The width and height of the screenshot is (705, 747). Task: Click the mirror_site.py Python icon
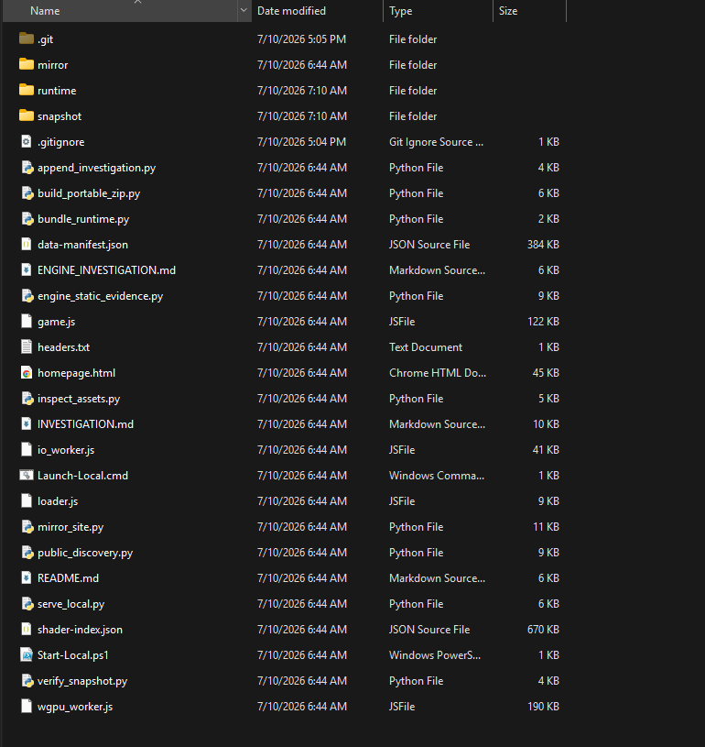(27, 527)
